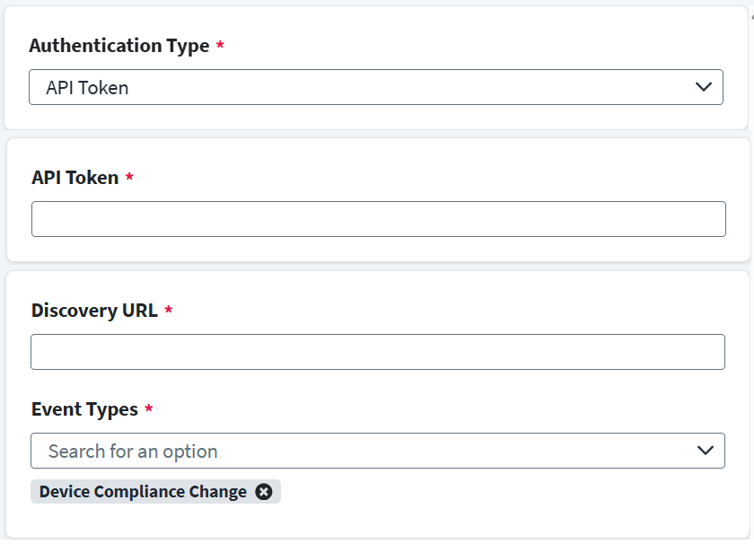This screenshot has width=754, height=544.
Task: Remove the Device Compliance Change tag
Action: pyautogui.click(x=263, y=491)
